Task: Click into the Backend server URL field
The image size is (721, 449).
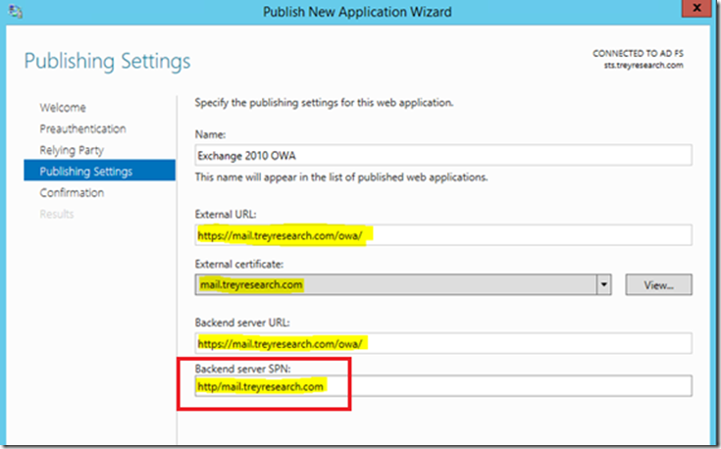Action: tap(443, 343)
